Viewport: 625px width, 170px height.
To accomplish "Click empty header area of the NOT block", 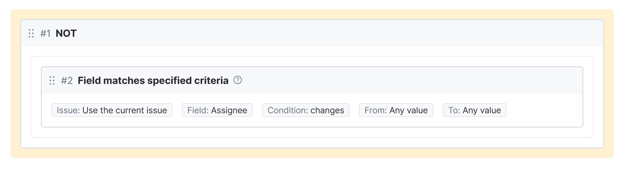I will pos(320,33).
